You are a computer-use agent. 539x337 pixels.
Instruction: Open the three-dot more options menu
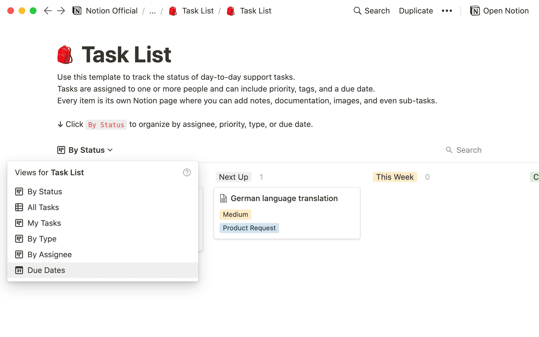(447, 11)
